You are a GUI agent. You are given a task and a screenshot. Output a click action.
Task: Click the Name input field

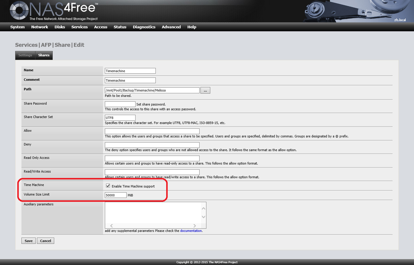130,71
